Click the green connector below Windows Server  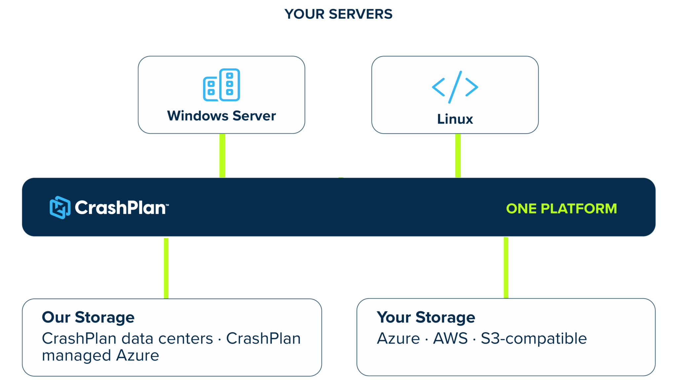222,156
